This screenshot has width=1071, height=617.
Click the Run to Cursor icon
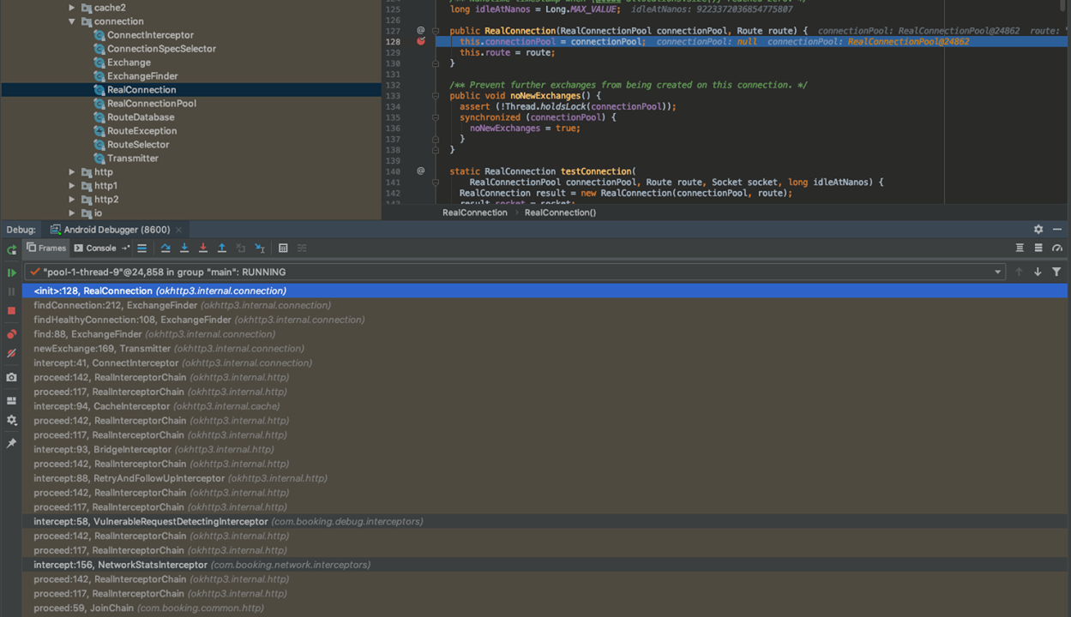pyautogui.click(x=260, y=249)
